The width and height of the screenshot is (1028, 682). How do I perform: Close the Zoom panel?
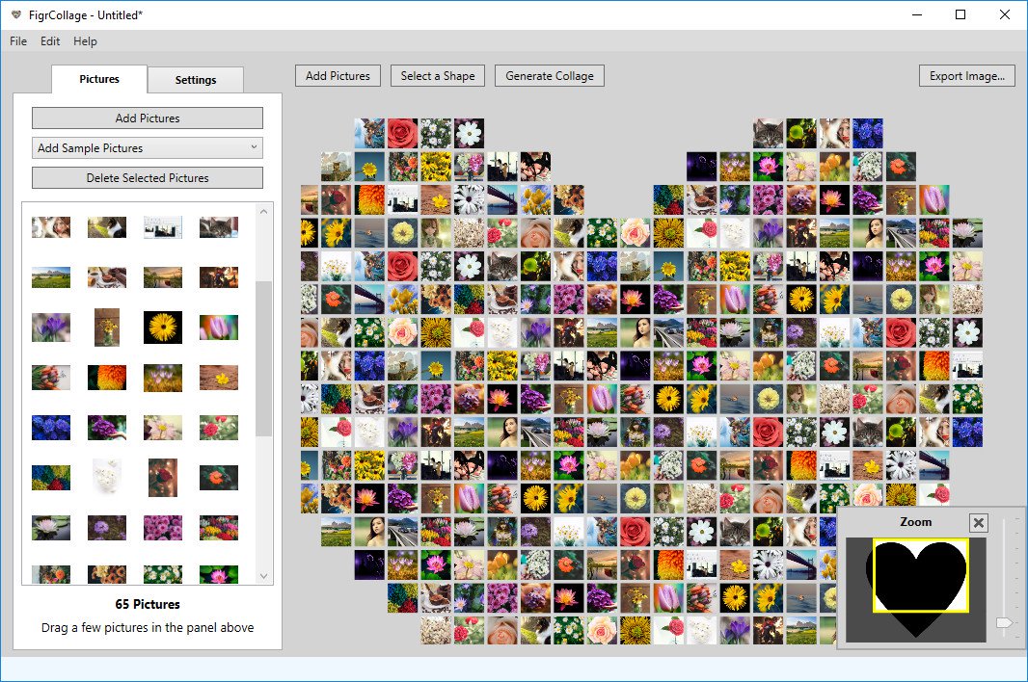[979, 523]
